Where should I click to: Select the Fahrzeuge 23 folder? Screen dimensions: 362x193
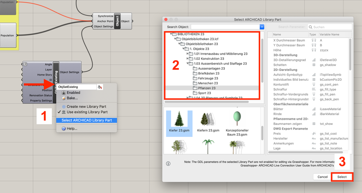[x=205, y=78]
